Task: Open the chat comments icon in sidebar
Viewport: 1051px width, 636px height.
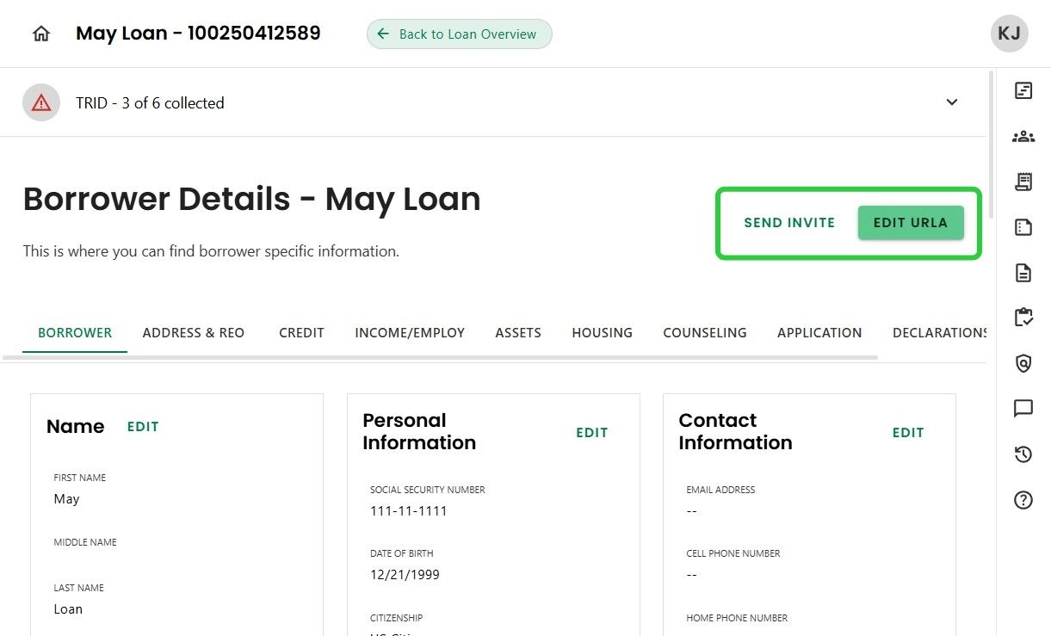Action: click(x=1023, y=409)
